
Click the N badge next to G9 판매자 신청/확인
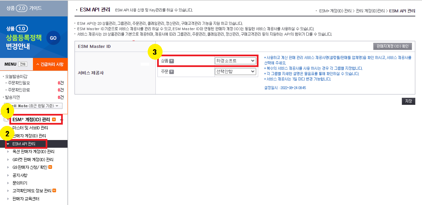50,167
